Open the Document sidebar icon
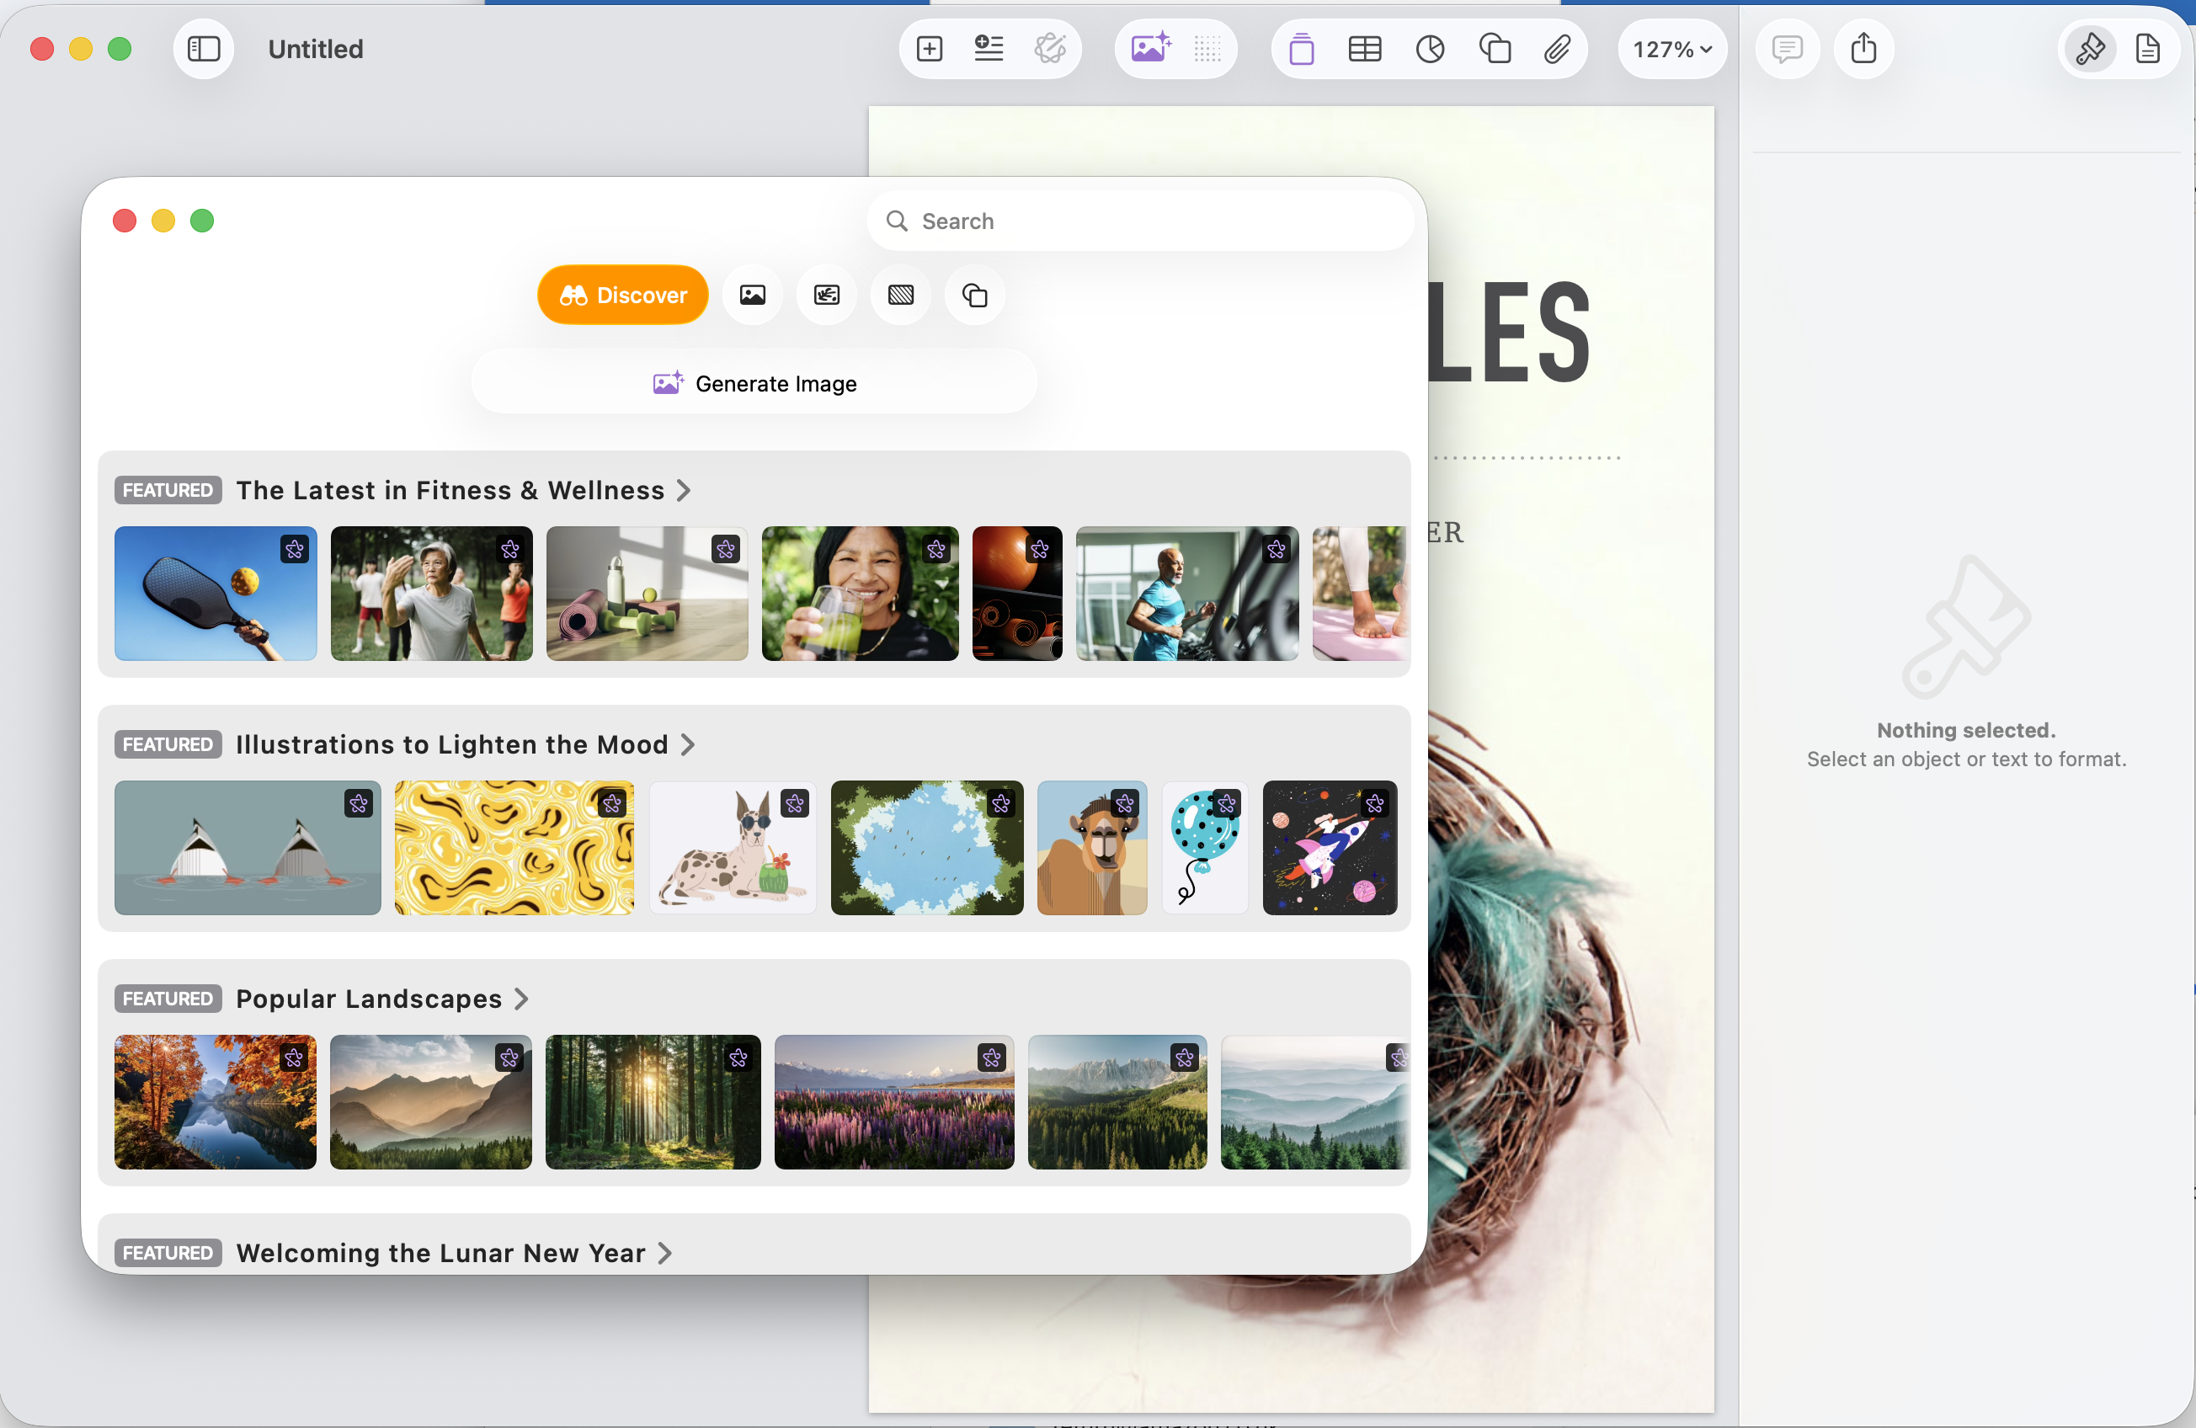2196x1428 pixels. 2150,49
